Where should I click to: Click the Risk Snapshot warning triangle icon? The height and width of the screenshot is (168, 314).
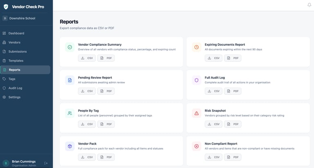[x=197, y=113]
